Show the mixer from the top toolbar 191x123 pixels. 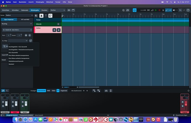[128, 10]
